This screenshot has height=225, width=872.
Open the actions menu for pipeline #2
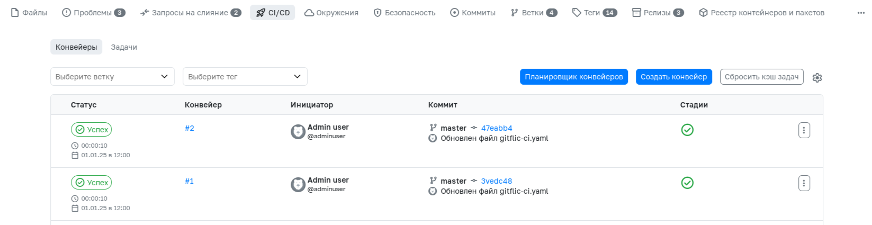point(804,130)
